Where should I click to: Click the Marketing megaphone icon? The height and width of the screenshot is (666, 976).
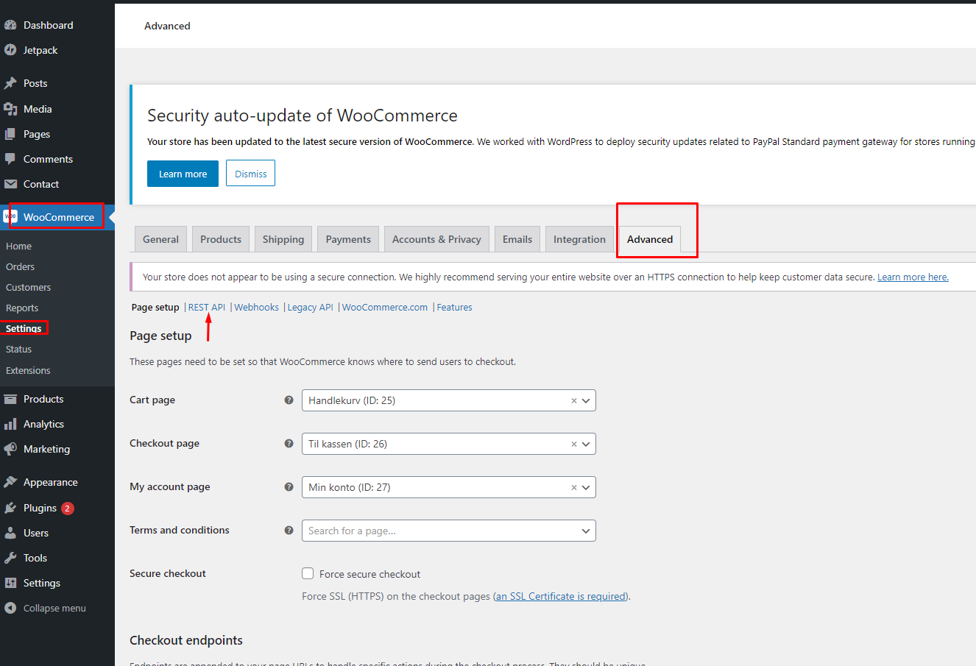pyautogui.click(x=10, y=449)
